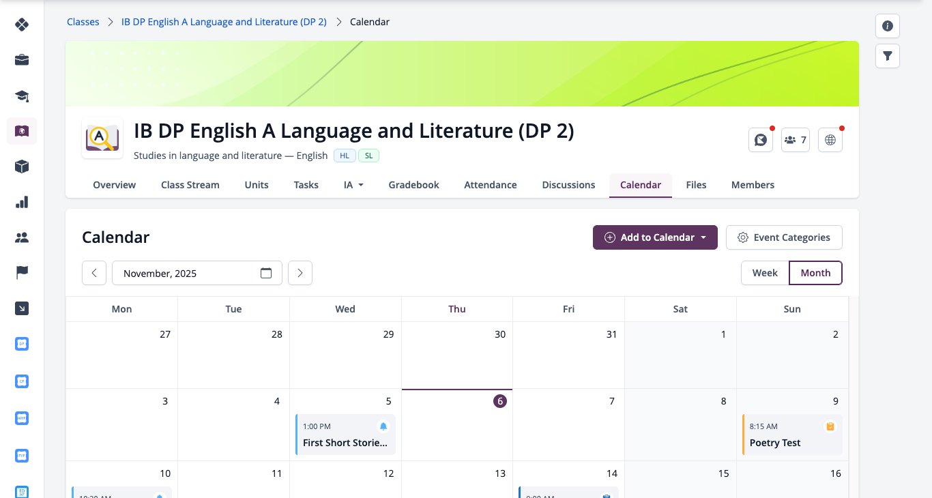Click the HL level badge
932x498 pixels.
(345, 156)
